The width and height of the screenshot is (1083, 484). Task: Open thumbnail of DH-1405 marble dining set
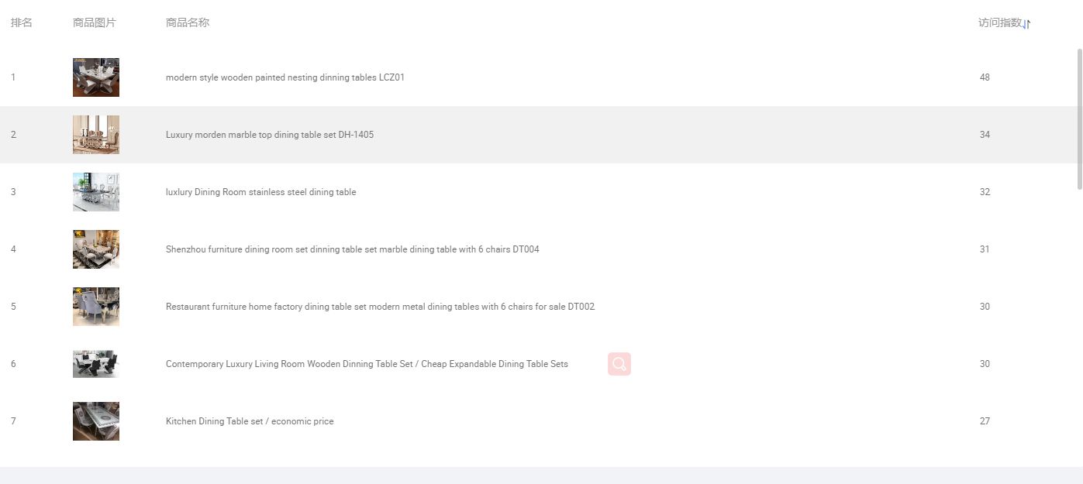click(96, 135)
